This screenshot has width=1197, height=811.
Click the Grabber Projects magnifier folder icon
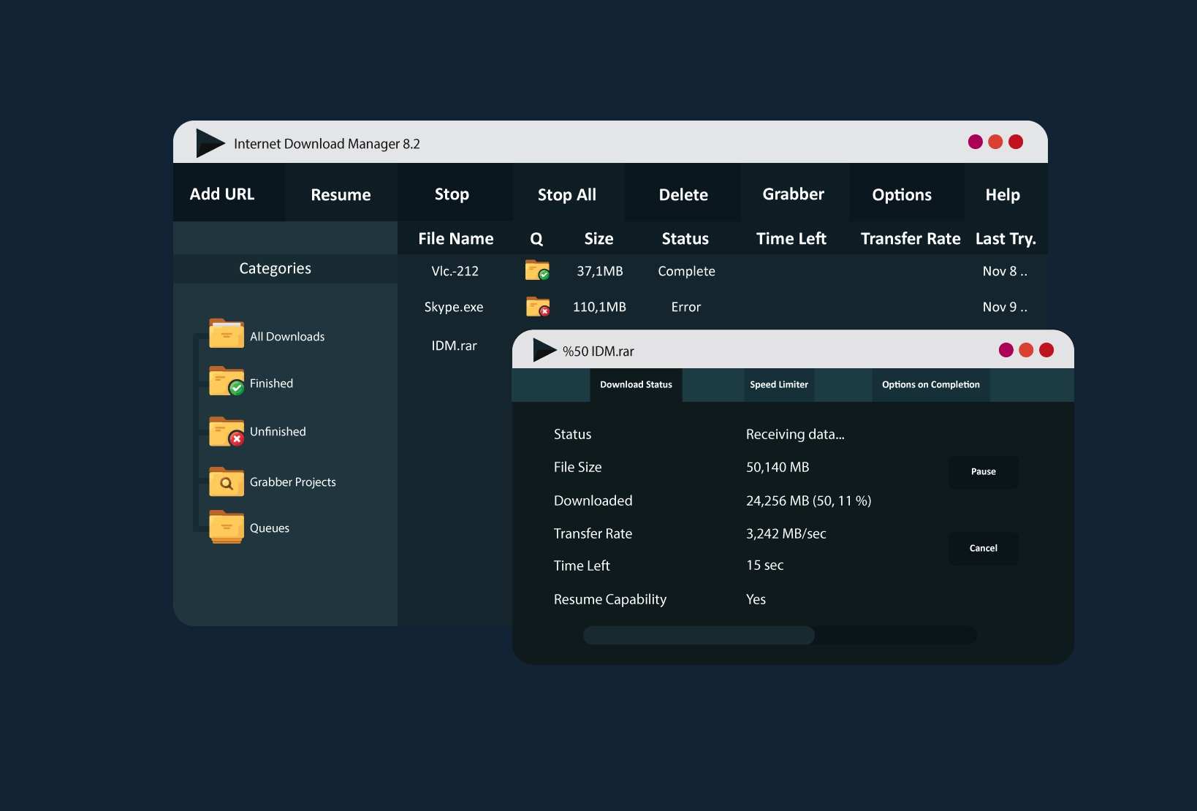(x=226, y=482)
